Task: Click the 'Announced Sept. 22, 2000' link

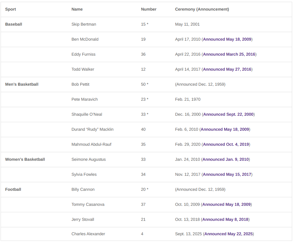Action: 228,114
